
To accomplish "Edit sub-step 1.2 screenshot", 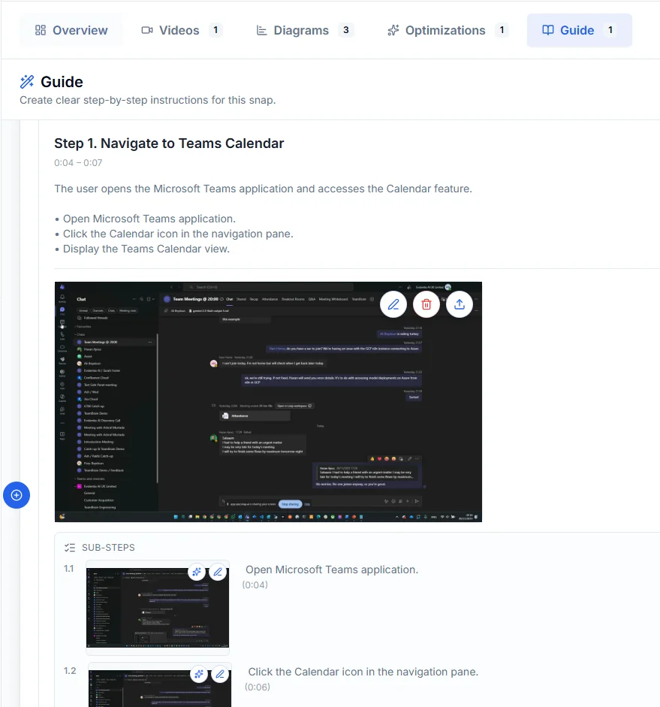I will (220, 674).
